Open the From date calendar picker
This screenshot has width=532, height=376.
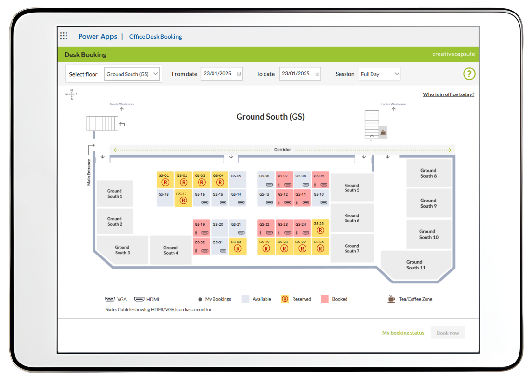point(239,74)
